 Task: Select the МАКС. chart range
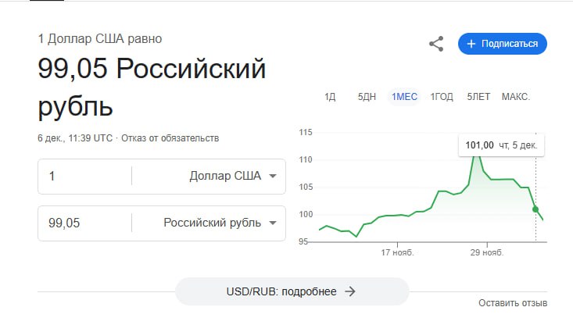click(516, 97)
